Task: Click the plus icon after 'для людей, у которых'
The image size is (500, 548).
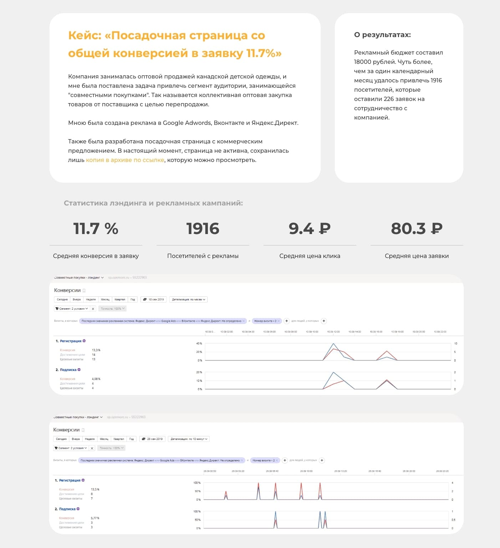Action: tap(323, 321)
